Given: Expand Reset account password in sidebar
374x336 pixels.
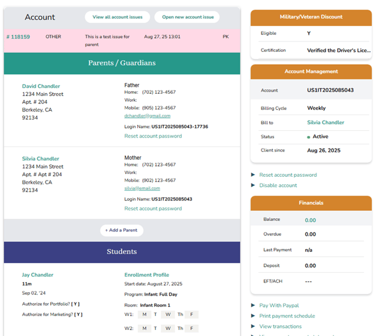Looking at the screenshot, I should [x=288, y=175].
